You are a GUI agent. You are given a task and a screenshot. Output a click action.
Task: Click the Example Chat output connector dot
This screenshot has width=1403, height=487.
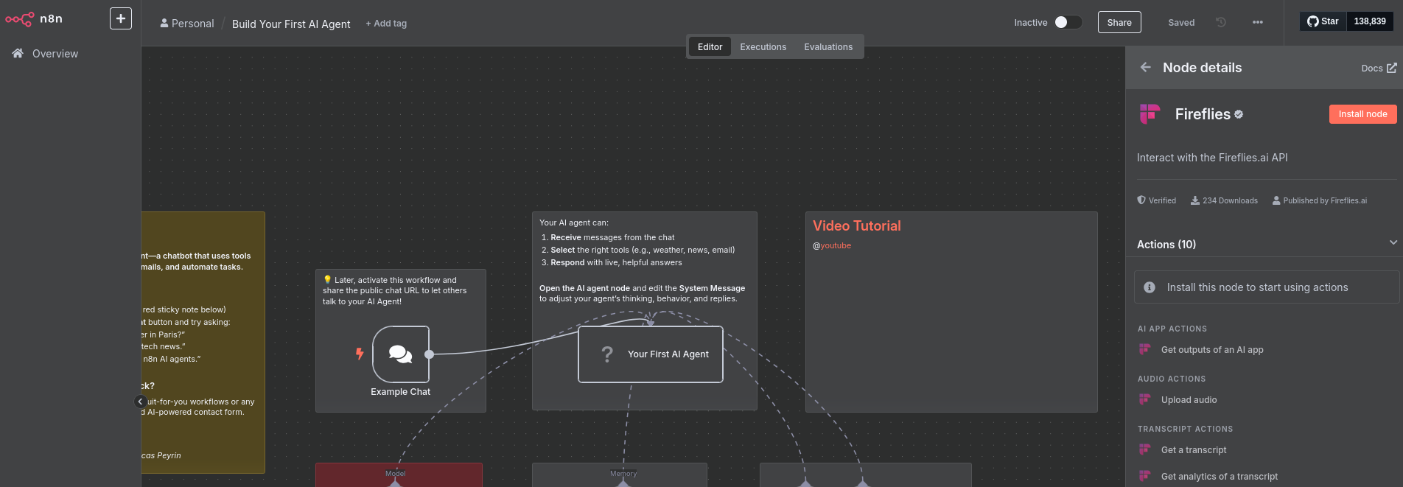(x=429, y=354)
